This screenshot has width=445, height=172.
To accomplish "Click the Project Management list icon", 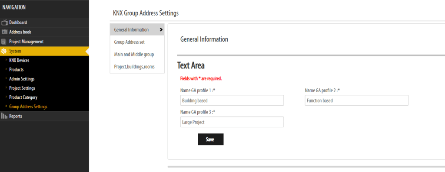I will (3, 42).
